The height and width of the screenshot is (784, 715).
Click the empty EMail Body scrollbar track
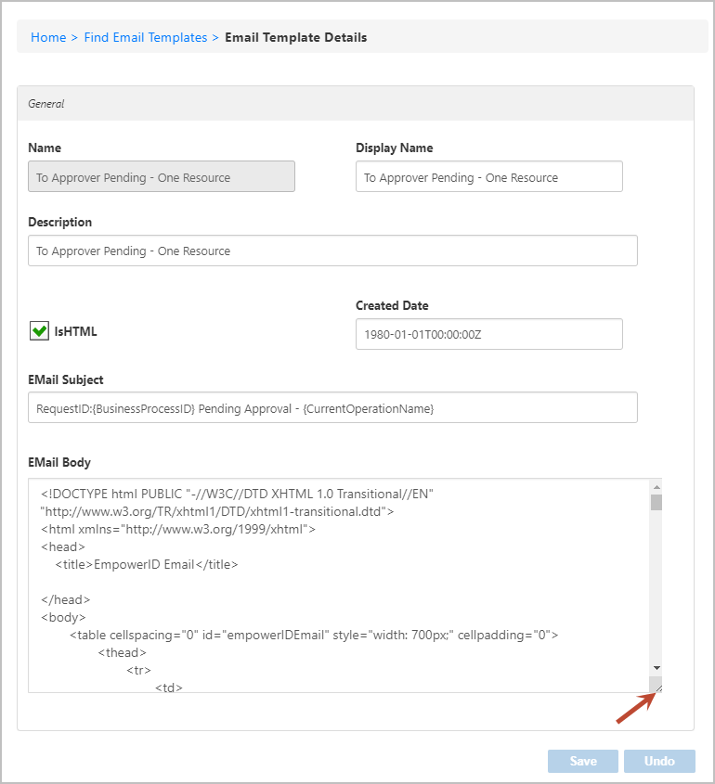pyautogui.click(x=656, y=585)
